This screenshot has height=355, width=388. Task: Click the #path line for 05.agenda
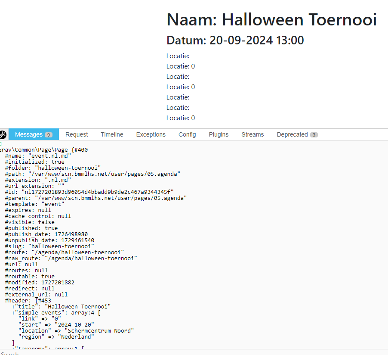click(92, 174)
